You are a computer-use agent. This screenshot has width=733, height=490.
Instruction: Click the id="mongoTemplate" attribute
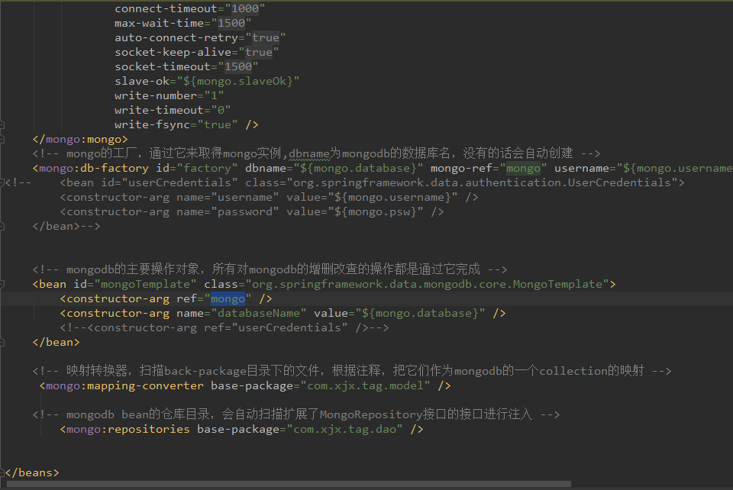pos(134,284)
